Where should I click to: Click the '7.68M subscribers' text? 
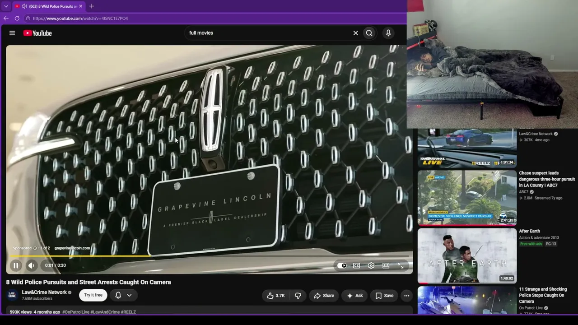(x=37, y=299)
